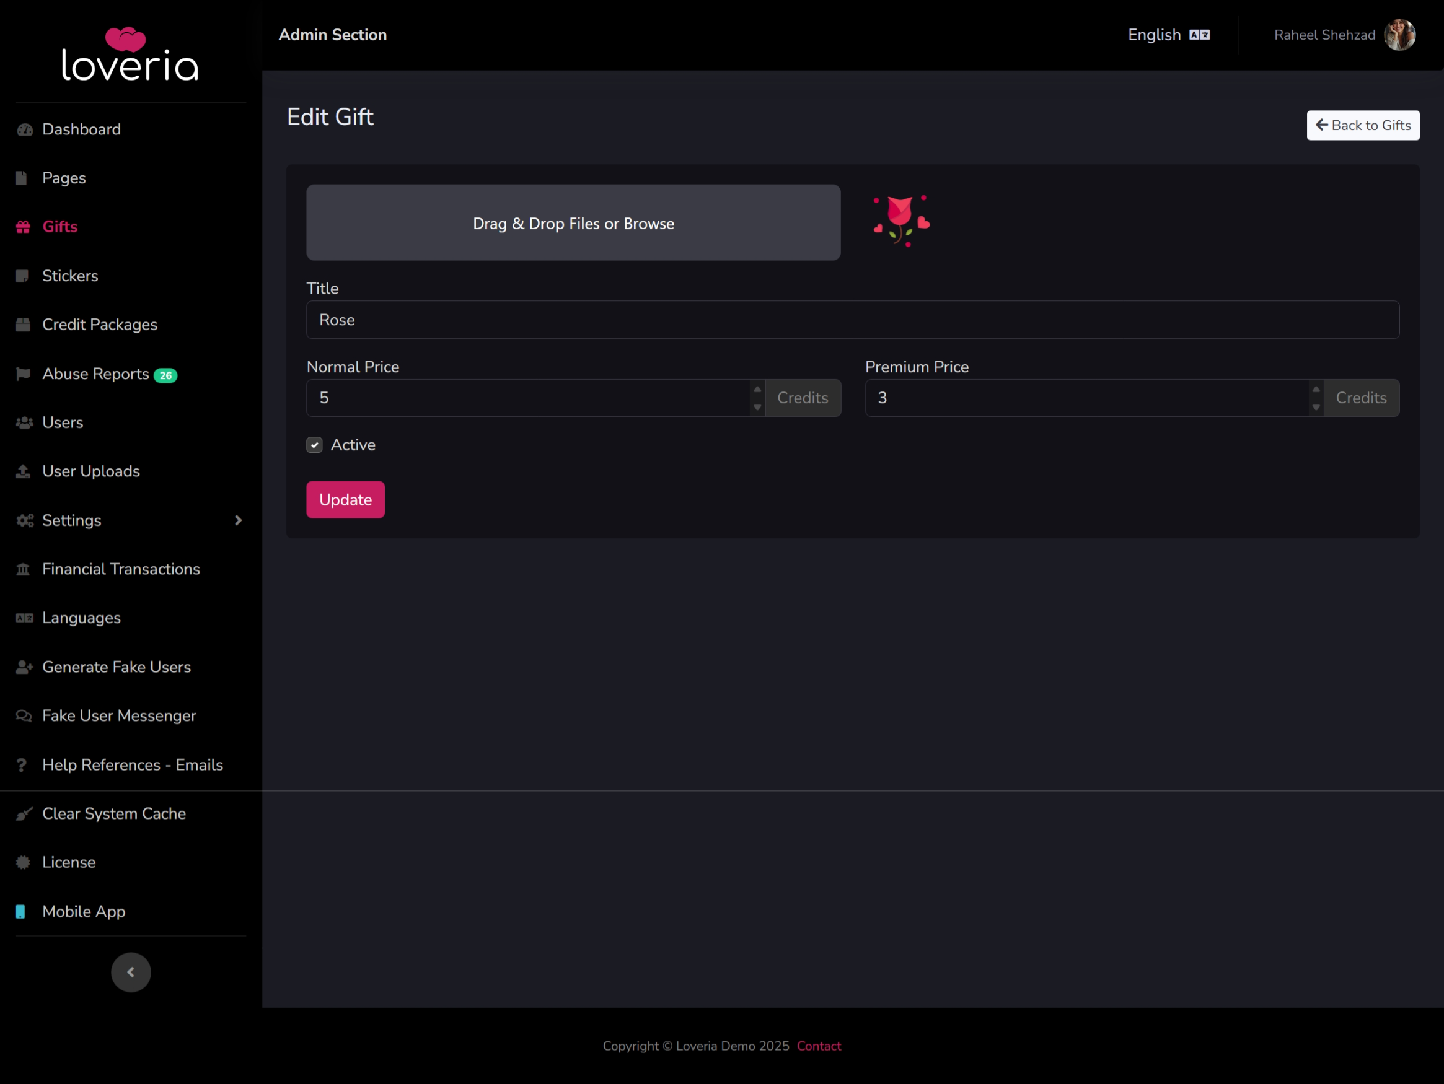
Task: Expand the Settings submenu chevron
Action: click(238, 521)
